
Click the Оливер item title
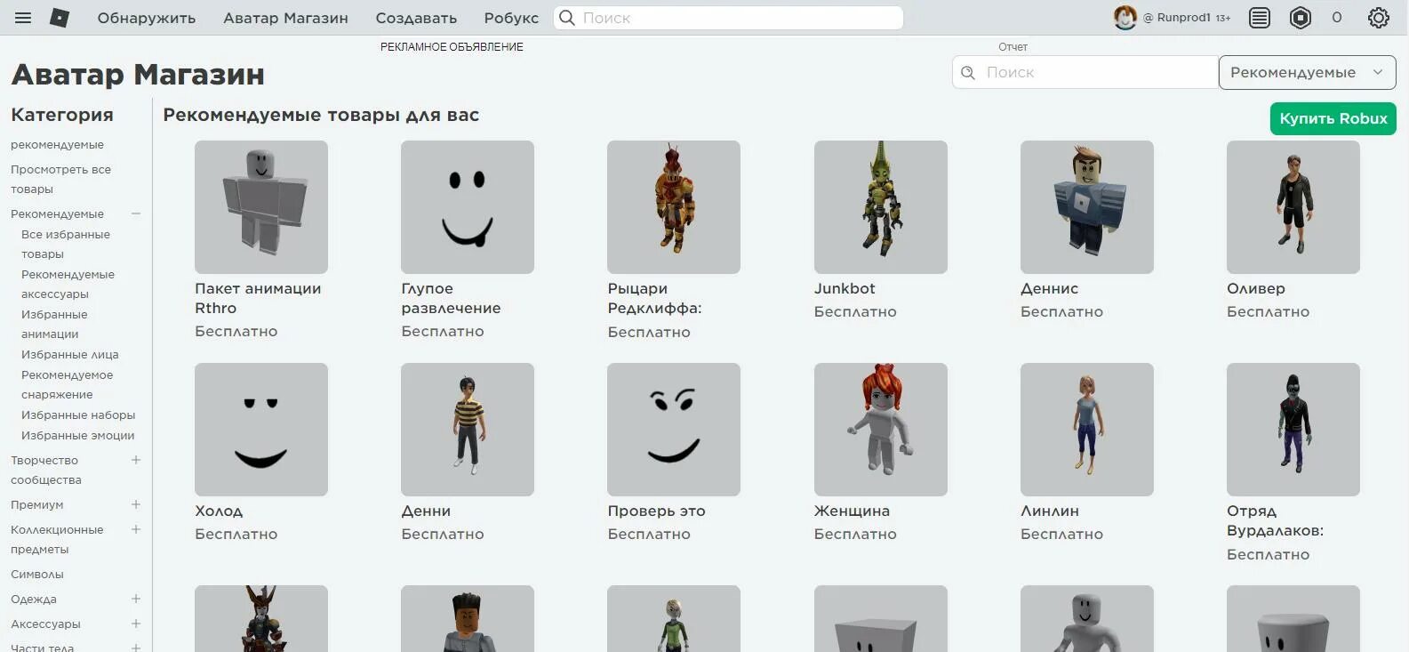pos(1255,288)
